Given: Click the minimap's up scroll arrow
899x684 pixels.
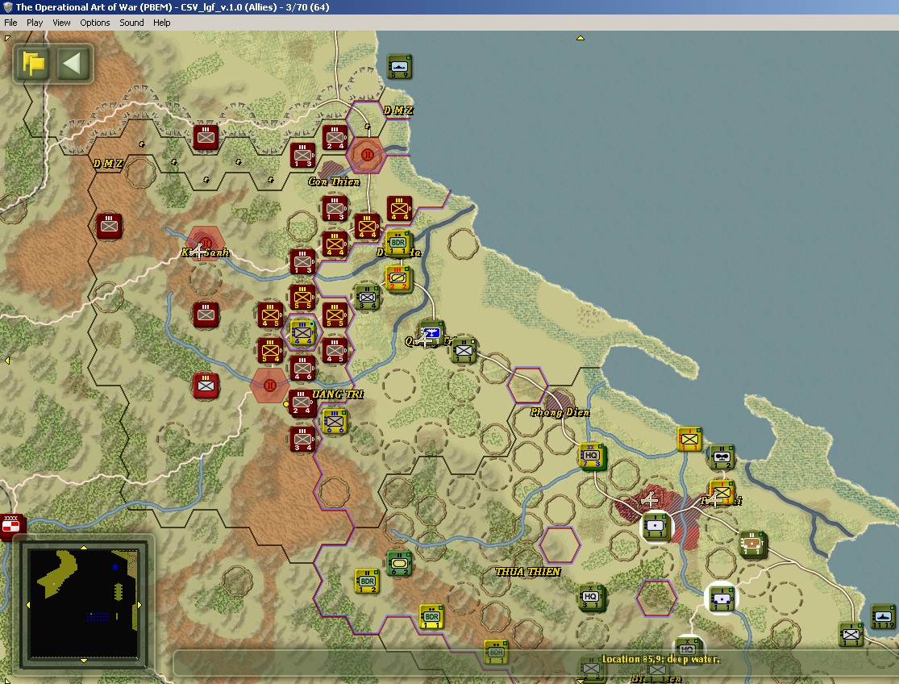Looking at the screenshot, I should [84, 548].
